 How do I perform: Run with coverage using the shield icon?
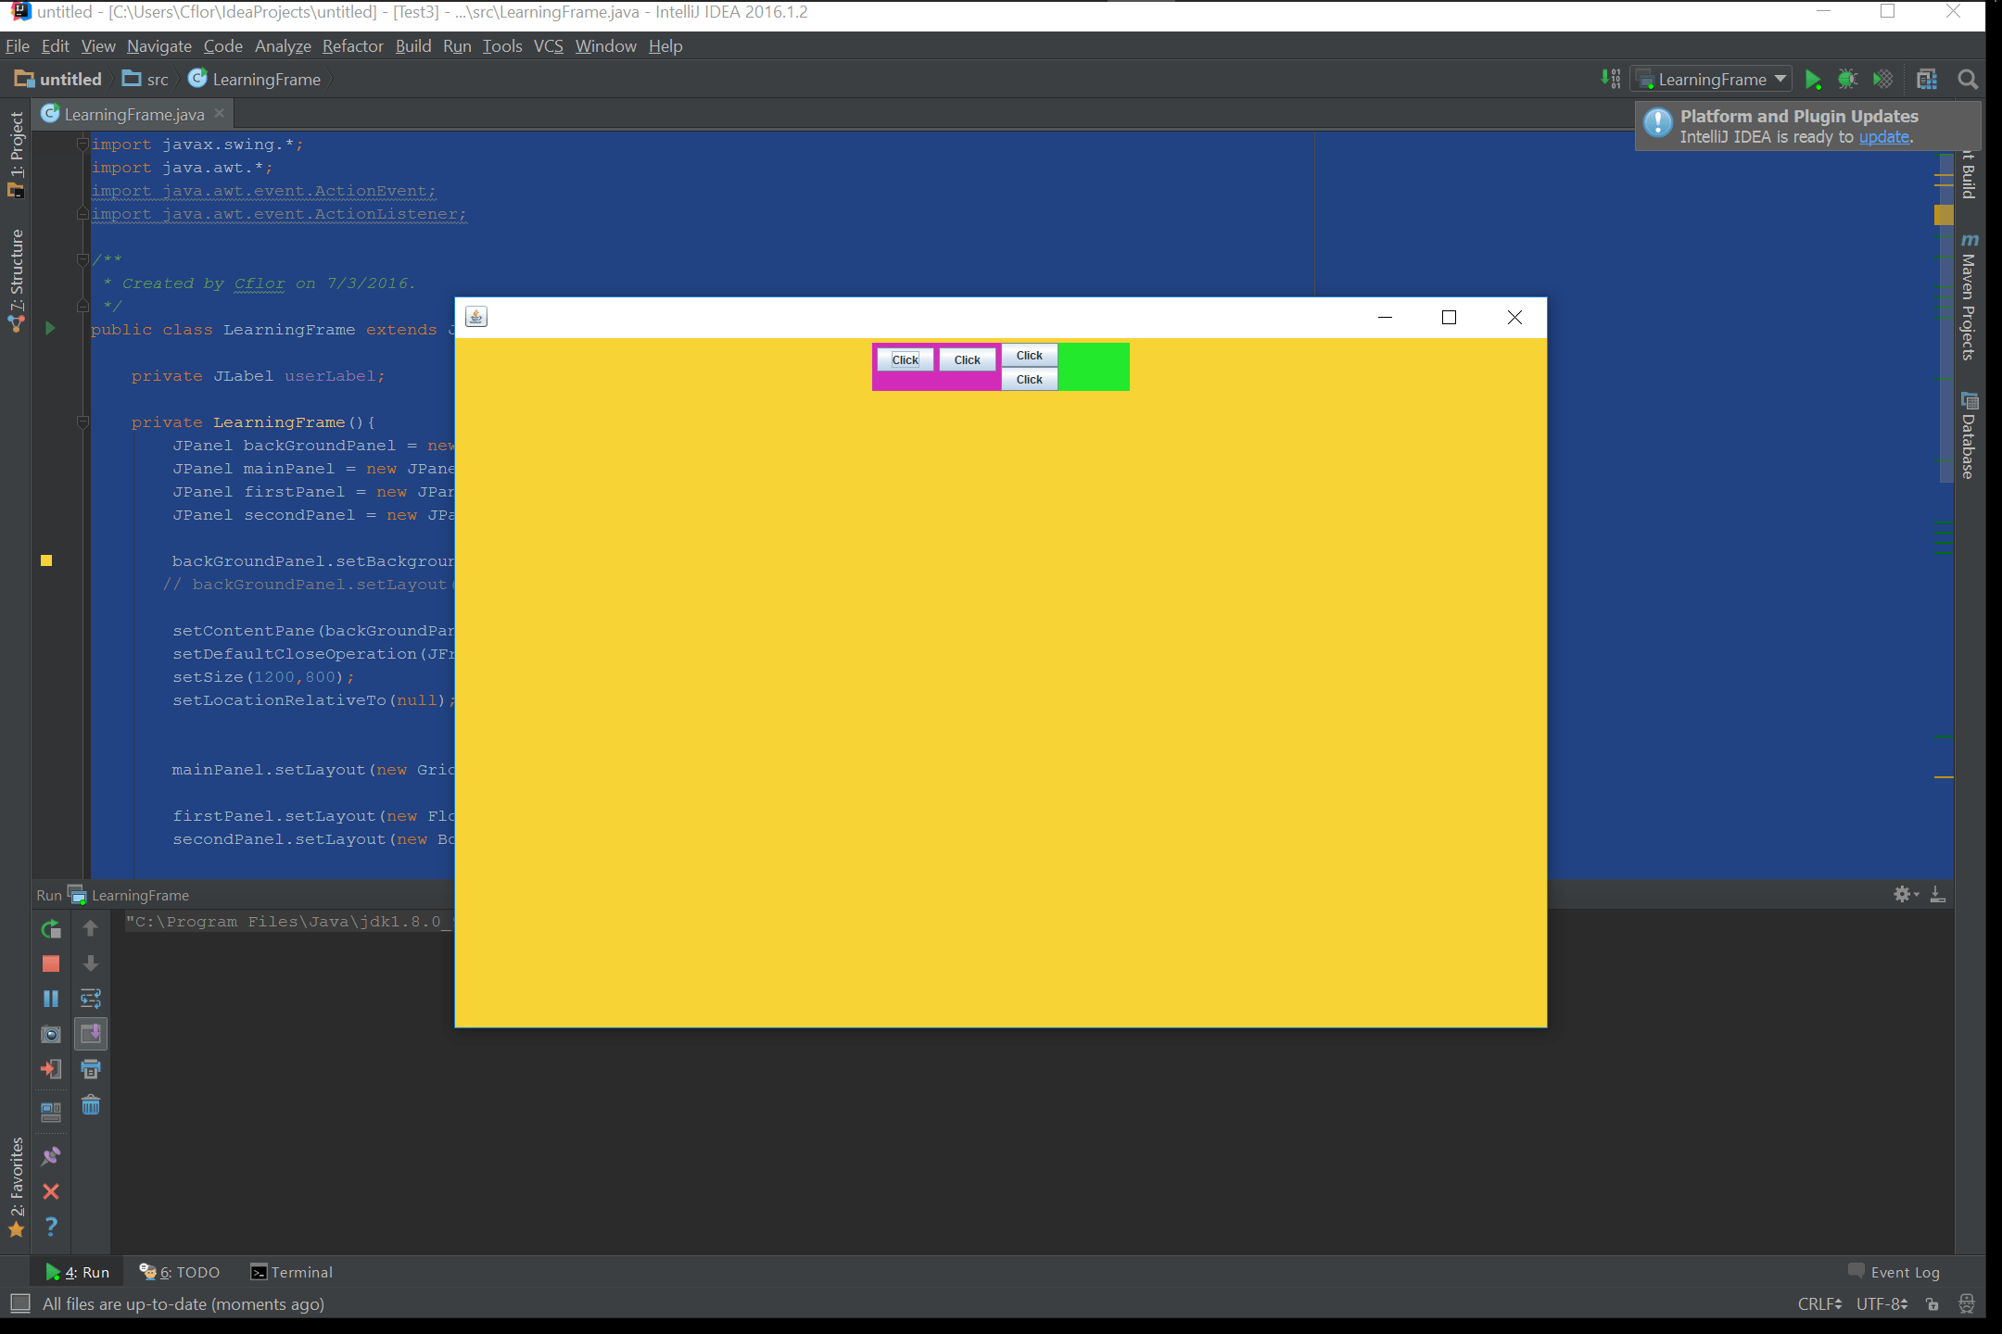pyautogui.click(x=1882, y=79)
